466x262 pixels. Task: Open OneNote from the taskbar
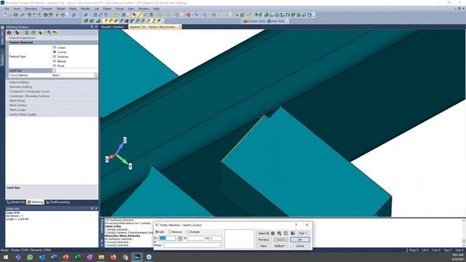point(90,257)
